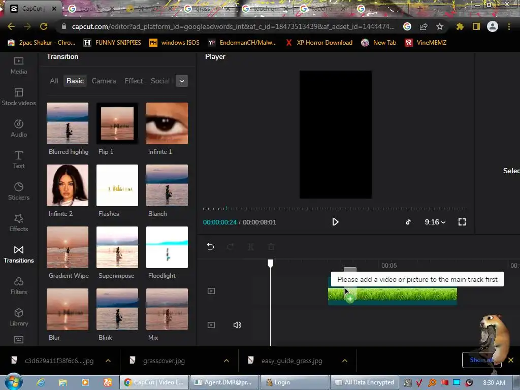
Task: Click the timeline playhead marker
Action: click(x=271, y=264)
